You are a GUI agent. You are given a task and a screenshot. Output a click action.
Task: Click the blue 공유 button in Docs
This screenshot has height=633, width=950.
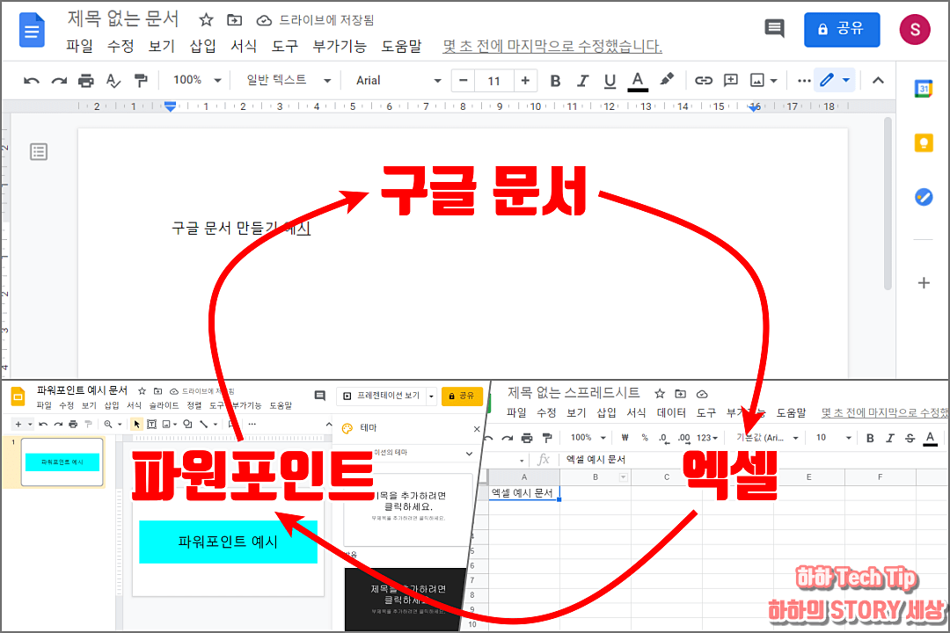click(842, 29)
